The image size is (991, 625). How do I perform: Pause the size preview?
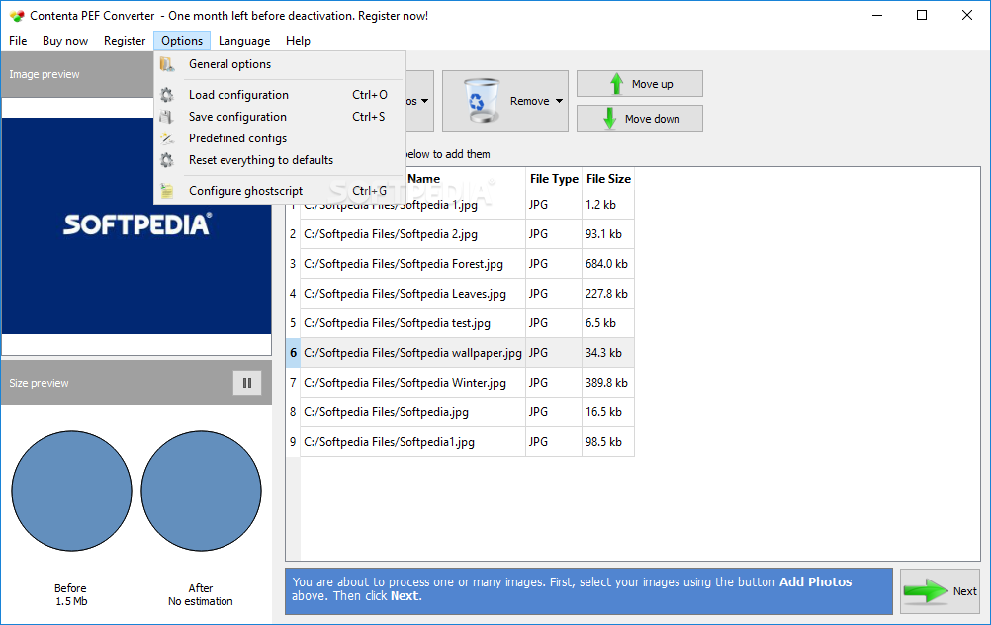coord(247,383)
